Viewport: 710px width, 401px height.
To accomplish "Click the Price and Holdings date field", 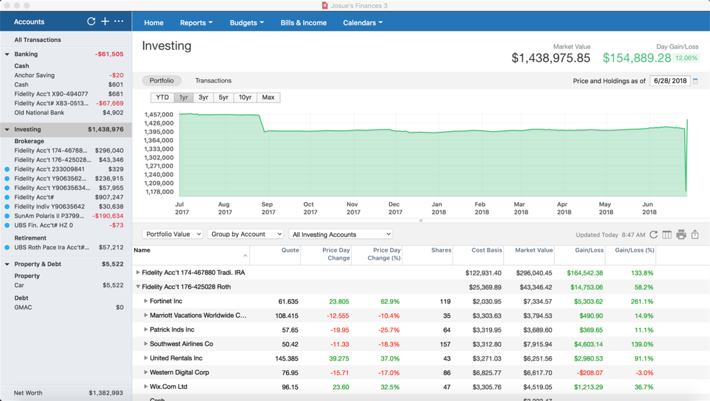I will point(669,81).
